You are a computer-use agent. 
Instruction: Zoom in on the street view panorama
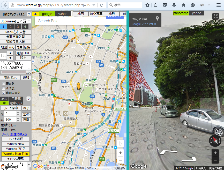tap(215, 153)
